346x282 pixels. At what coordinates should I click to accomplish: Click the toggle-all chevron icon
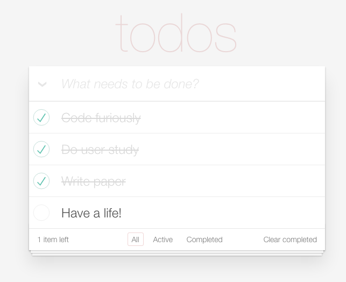tap(42, 84)
